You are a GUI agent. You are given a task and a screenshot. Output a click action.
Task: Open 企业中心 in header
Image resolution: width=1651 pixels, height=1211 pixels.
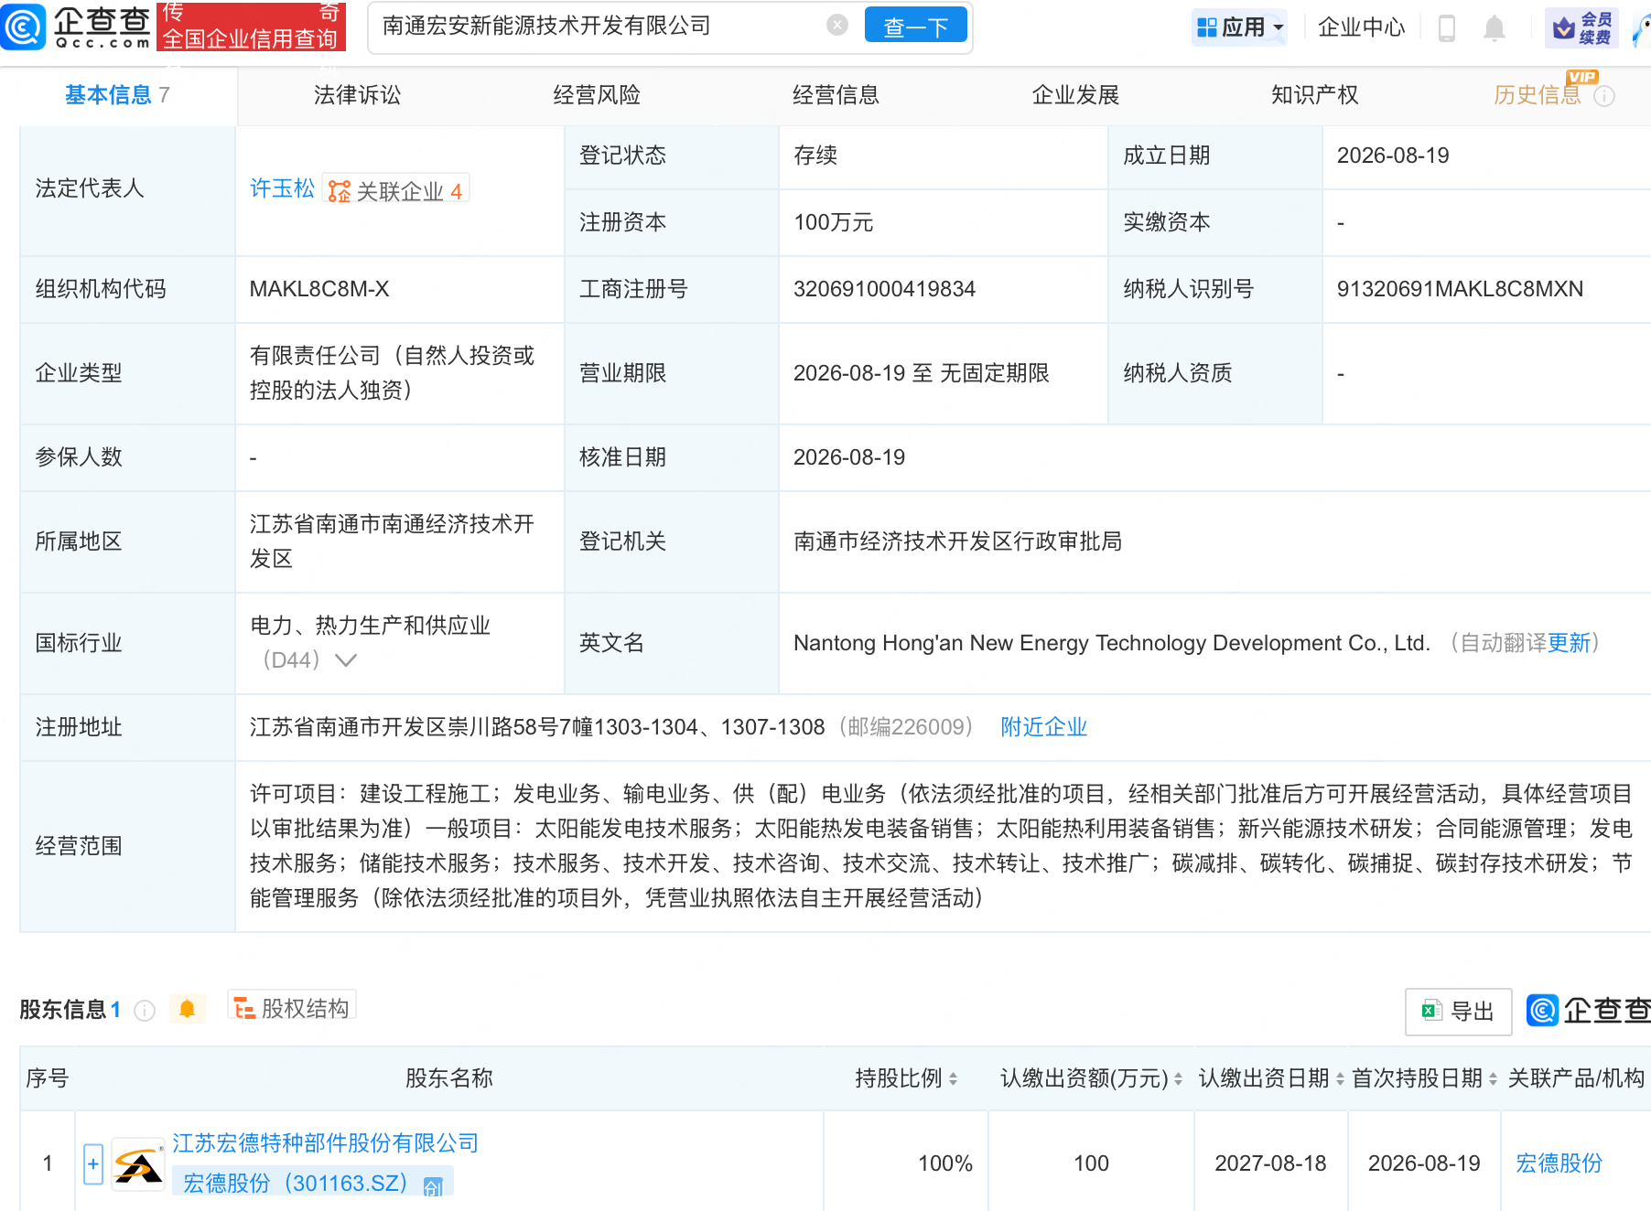point(1361,27)
